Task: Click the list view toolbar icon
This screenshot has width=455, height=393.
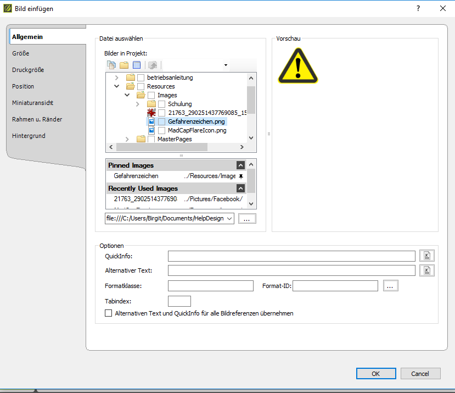Action: point(137,65)
